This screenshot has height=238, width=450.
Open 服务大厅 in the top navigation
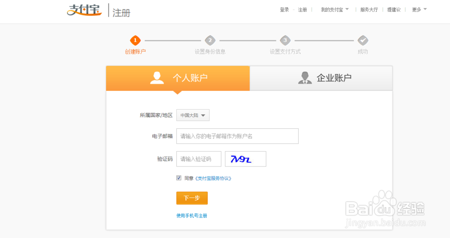tap(369, 10)
